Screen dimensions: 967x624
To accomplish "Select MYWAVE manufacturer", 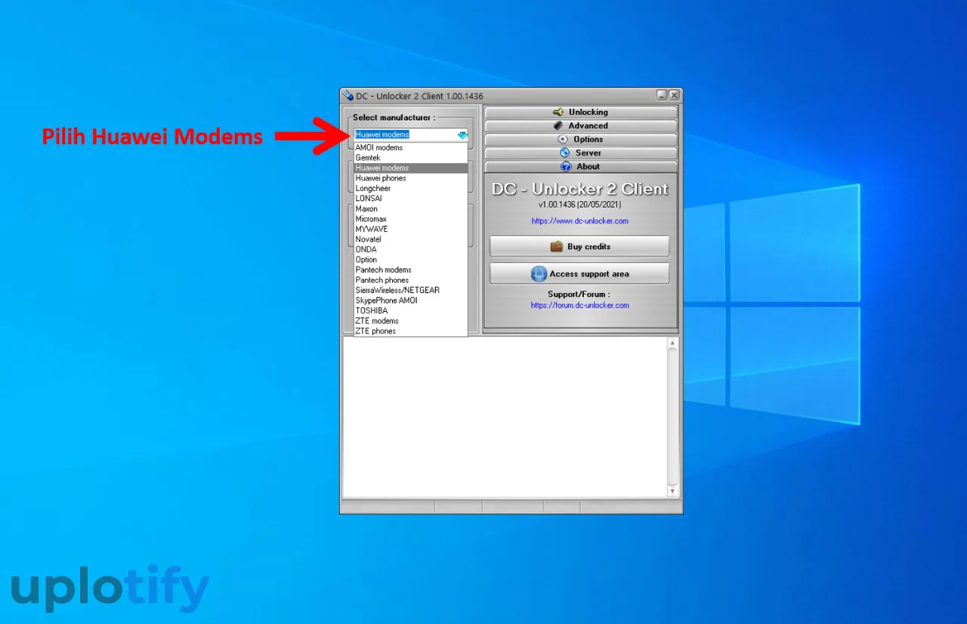I will (411, 229).
